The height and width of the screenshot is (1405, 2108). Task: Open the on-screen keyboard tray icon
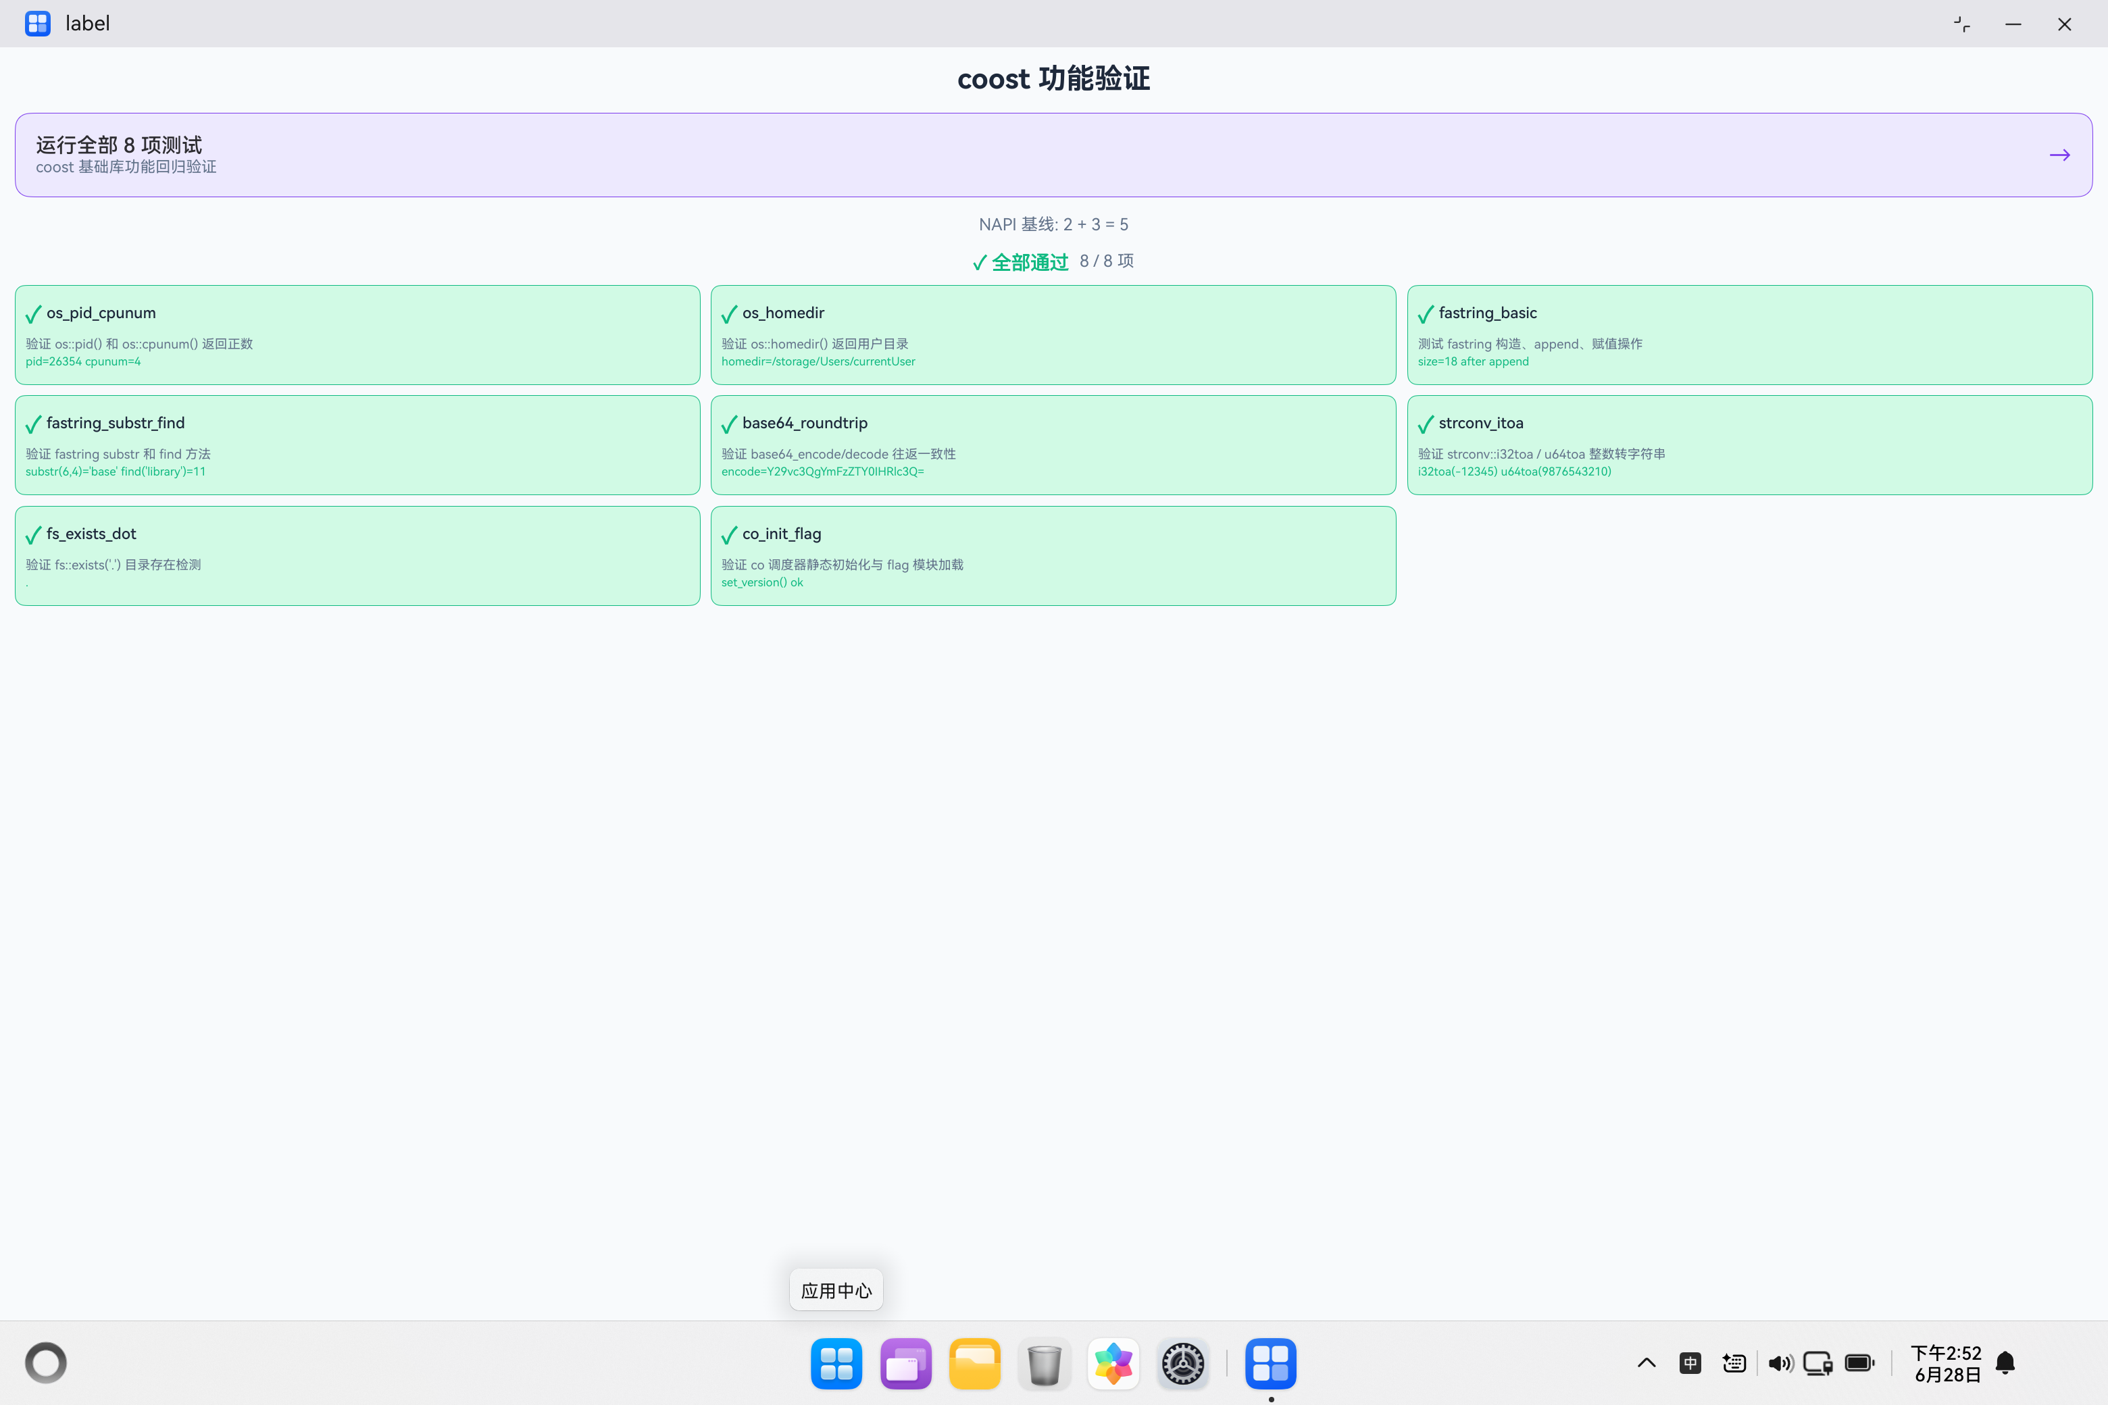tap(1734, 1363)
